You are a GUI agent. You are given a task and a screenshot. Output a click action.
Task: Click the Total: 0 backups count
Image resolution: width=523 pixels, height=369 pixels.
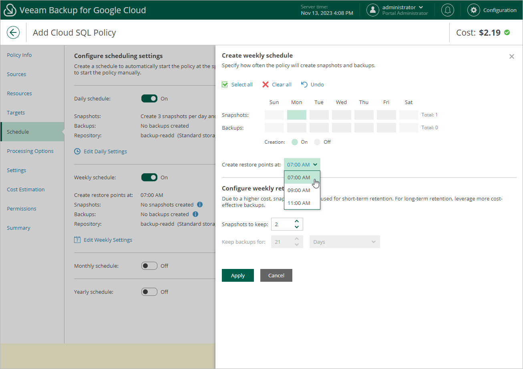430,128
